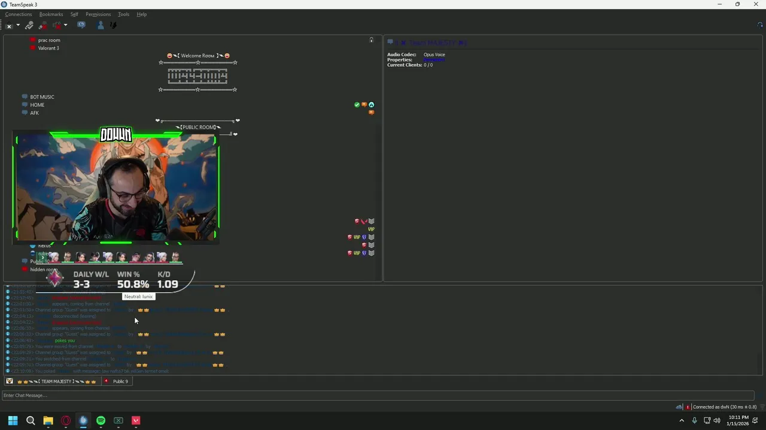Click the K/D 1.09 stat text
The width and height of the screenshot is (766, 430).
point(167,279)
